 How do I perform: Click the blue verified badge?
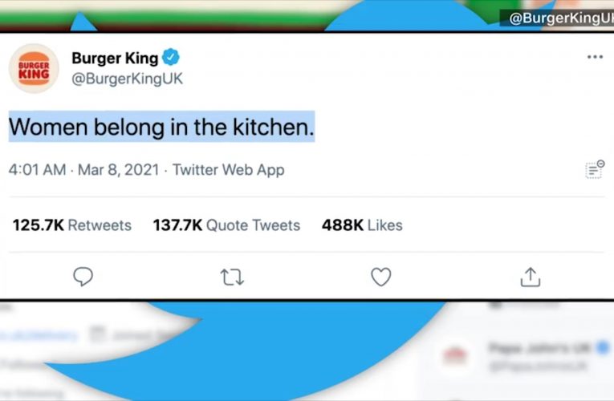(171, 58)
